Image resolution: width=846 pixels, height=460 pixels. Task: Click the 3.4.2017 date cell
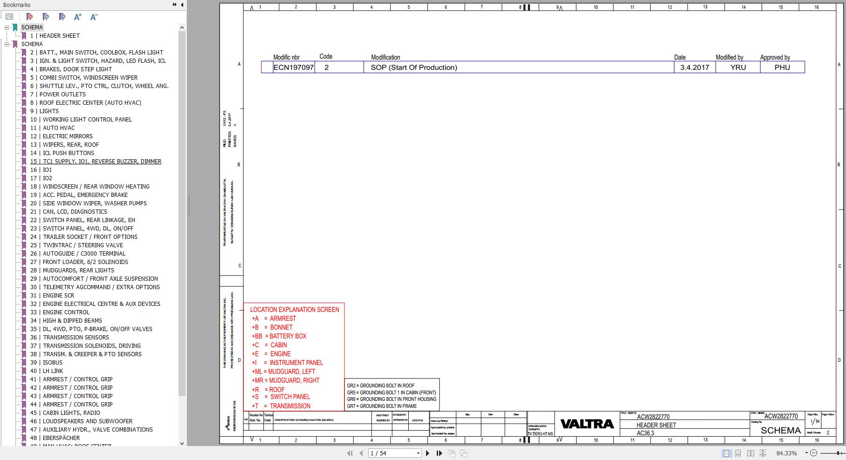click(695, 68)
